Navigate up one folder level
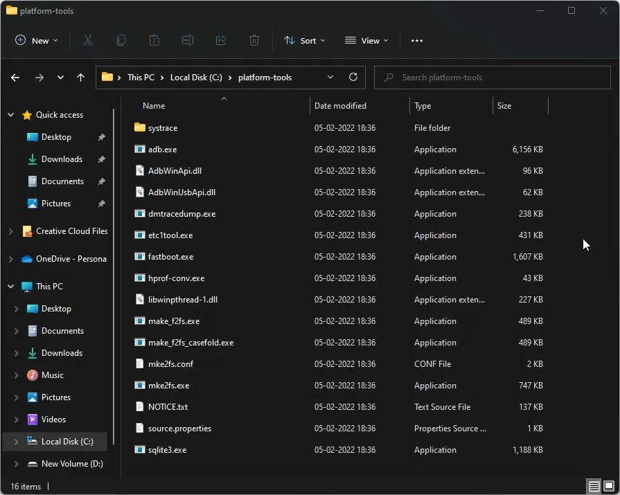620x495 pixels. pos(80,77)
